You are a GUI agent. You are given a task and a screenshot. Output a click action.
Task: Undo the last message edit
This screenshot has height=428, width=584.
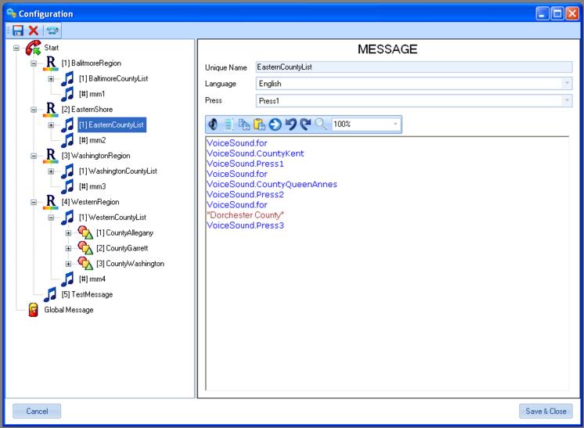tap(290, 124)
